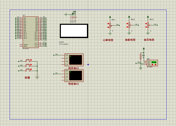Select the lower virtual terminal black screen
The image size is (176, 126).
[x=75, y=76]
